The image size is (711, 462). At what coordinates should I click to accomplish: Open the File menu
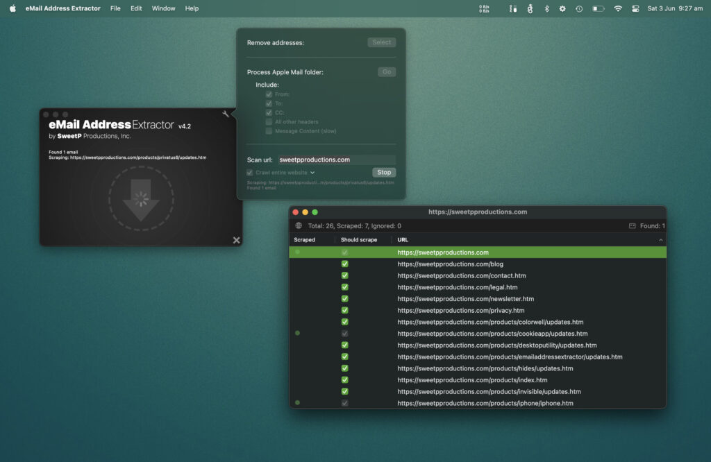pyautogui.click(x=115, y=8)
